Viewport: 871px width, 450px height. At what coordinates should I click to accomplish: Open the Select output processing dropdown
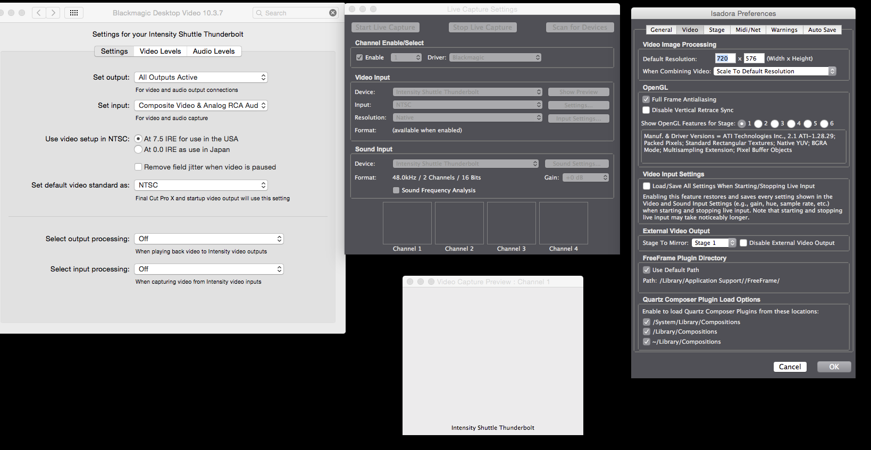(209, 239)
